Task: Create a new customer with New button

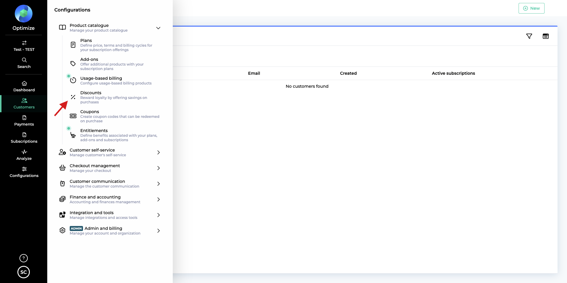Action: pyautogui.click(x=532, y=8)
